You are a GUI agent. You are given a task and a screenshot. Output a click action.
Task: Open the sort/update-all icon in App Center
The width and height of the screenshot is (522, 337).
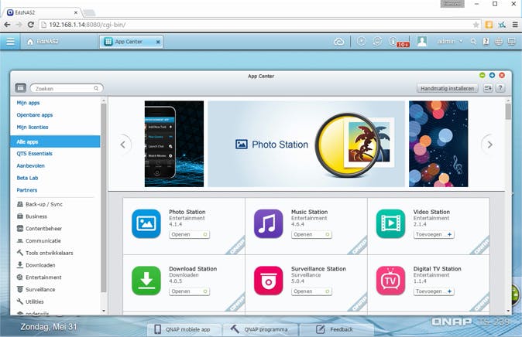488,88
